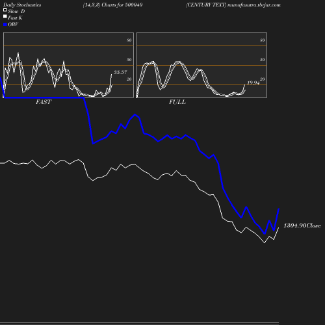This screenshot has width=325, height=325.
Task: Click the FULL chart label
Action: point(177,102)
